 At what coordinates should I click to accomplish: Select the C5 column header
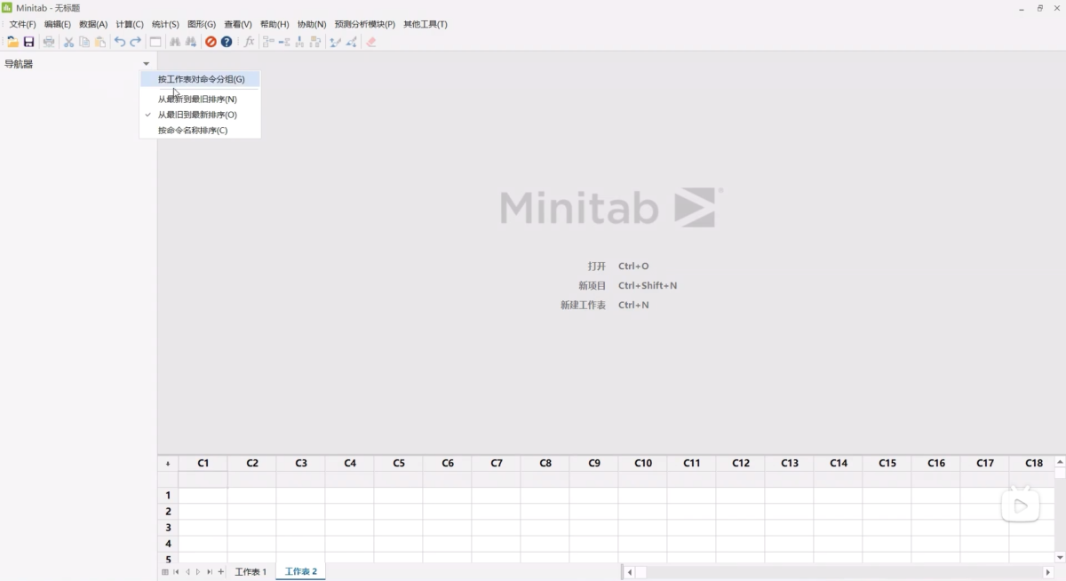click(399, 464)
